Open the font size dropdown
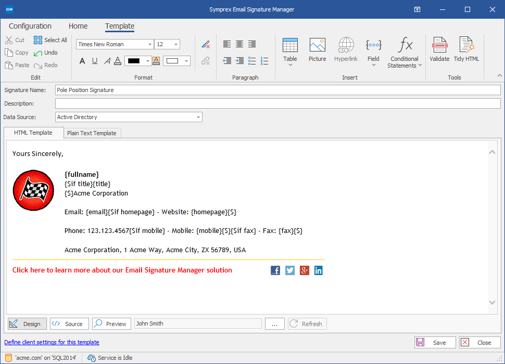505x364 pixels. pyautogui.click(x=176, y=44)
